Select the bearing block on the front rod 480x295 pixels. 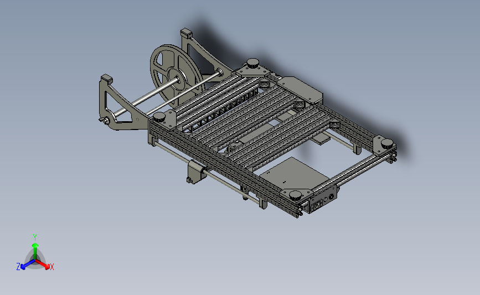196,172
